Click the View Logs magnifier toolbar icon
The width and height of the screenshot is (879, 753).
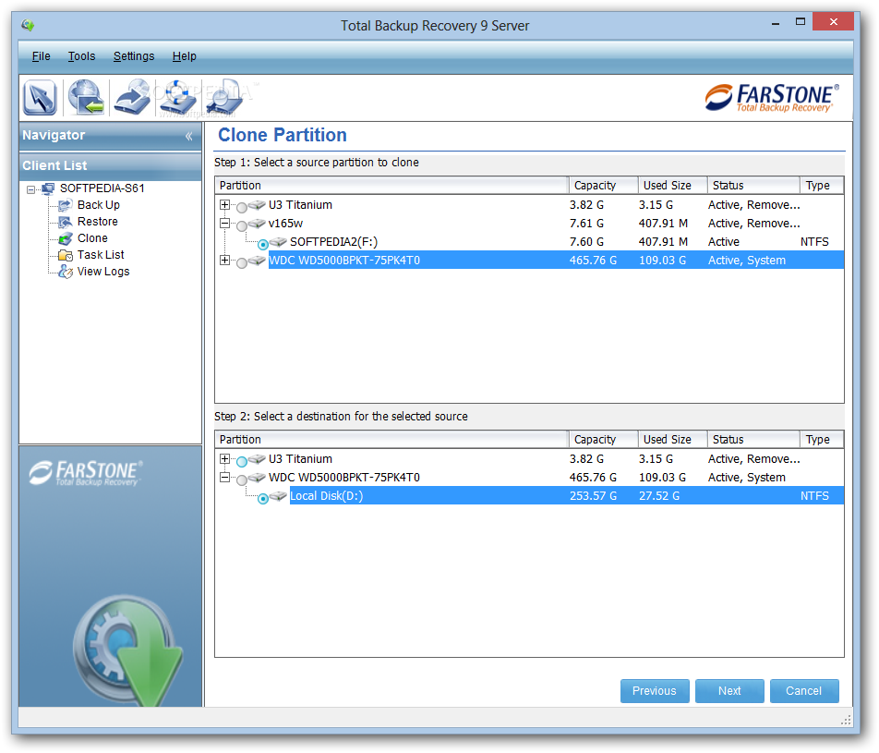point(223,98)
